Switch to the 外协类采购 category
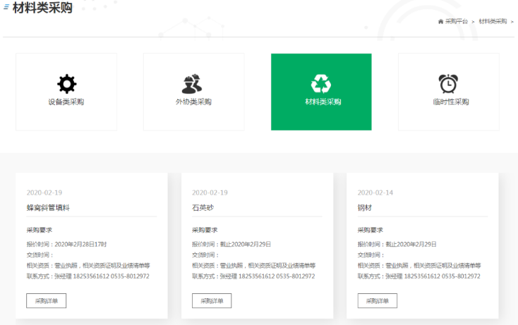This screenshot has height=325, width=518. point(193,102)
